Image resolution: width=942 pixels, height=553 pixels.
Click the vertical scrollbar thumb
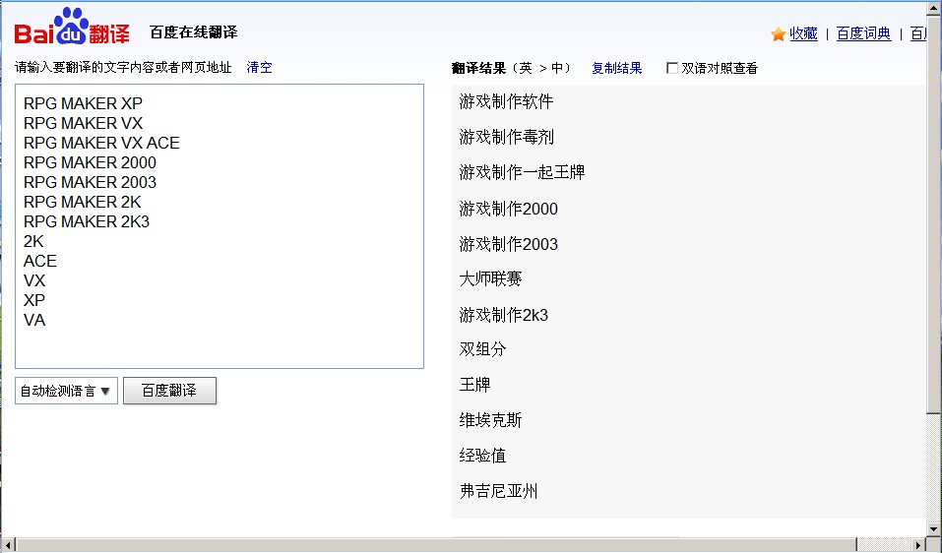pos(933,216)
